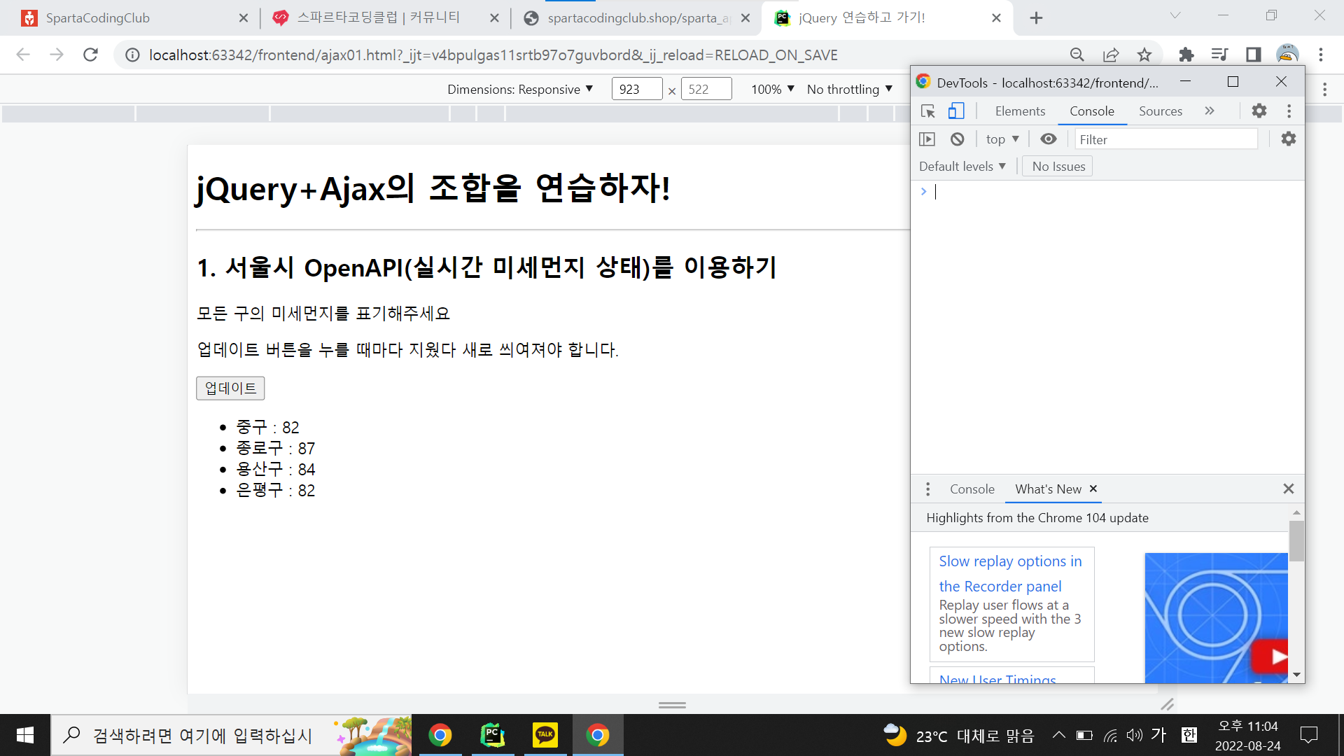This screenshot has height=756, width=1344.
Task: Toggle the browser side panel icon
Action: (x=1253, y=55)
